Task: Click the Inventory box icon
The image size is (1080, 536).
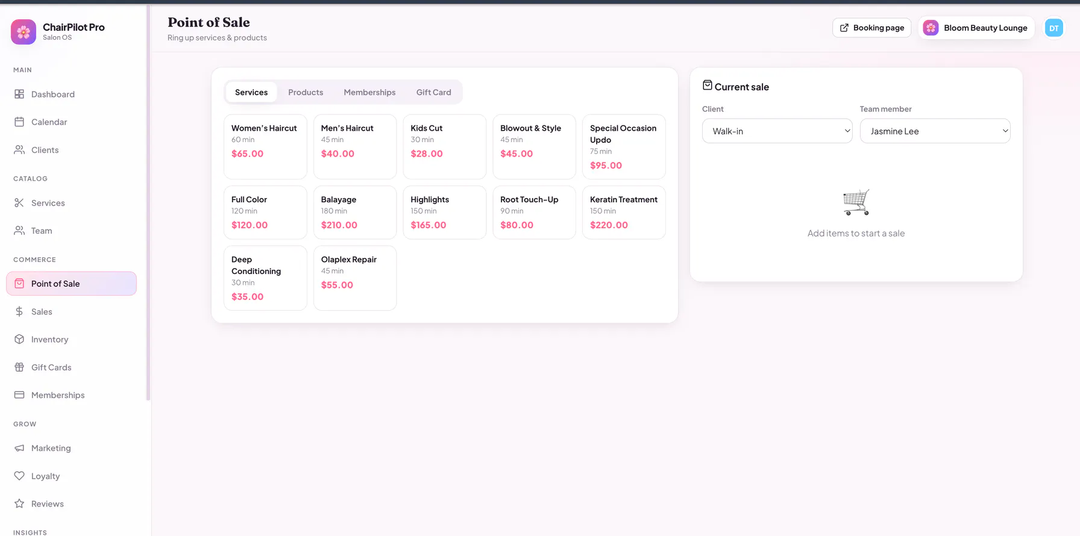Action: click(19, 340)
